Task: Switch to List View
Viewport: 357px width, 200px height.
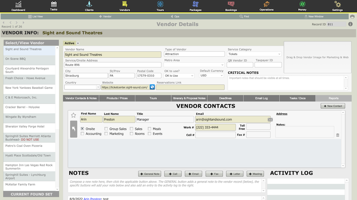Action: tap(35, 17)
